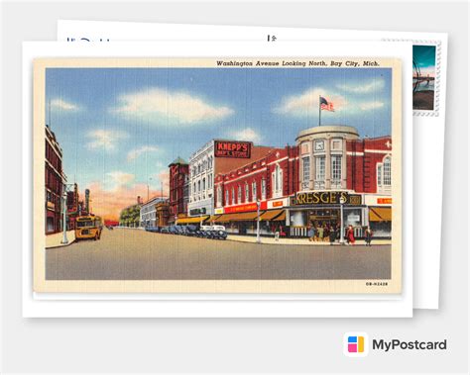Click the card number "OB-H2428"

click(377, 284)
